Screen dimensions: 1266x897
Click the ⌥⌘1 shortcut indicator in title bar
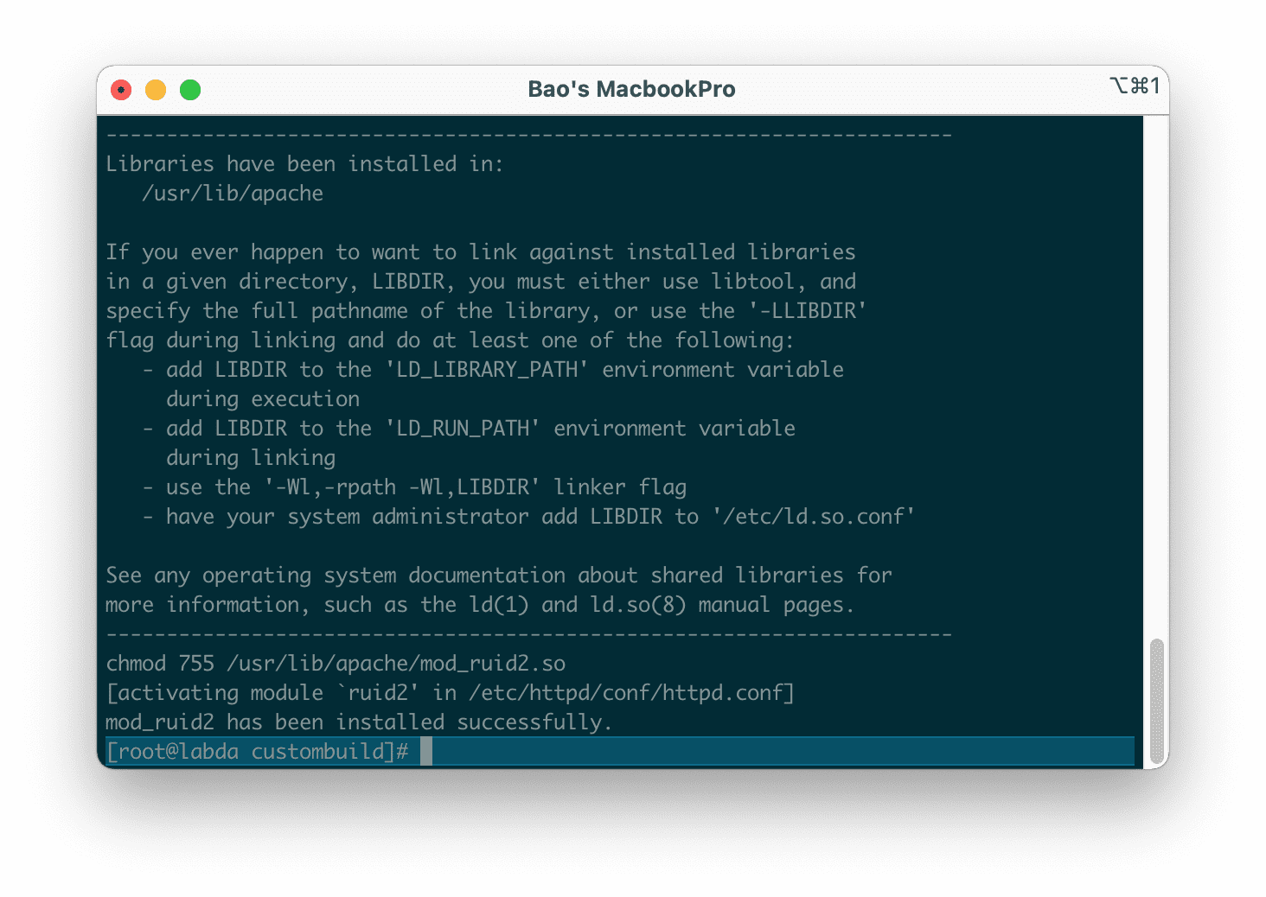tap(1134, 86)
